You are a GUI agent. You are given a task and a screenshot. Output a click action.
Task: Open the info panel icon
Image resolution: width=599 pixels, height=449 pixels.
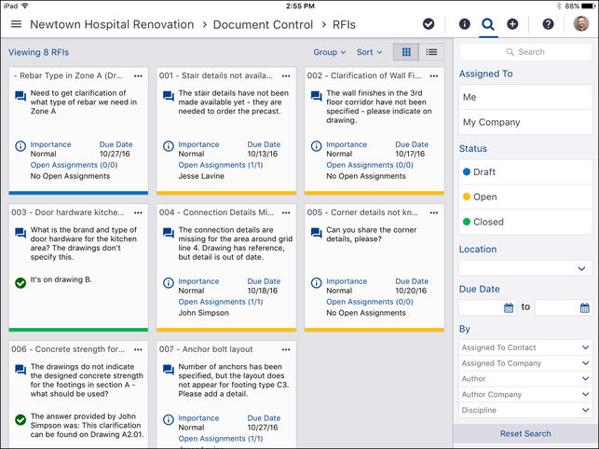click(x=464, y=24)
